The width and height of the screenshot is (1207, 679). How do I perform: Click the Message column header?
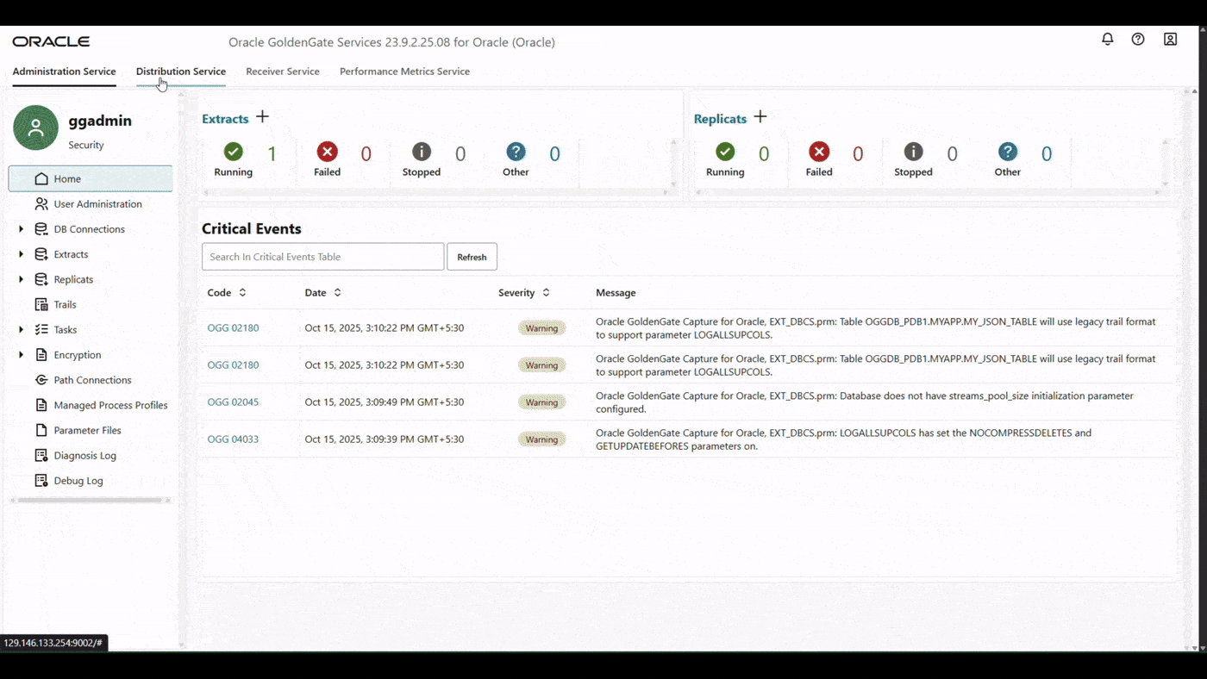click(x=616, y=293)
